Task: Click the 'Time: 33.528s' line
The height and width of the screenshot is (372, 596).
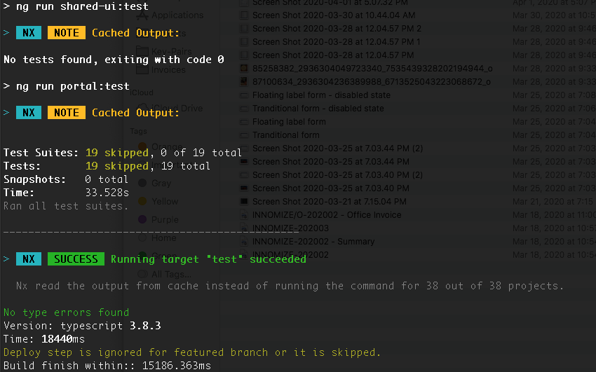Action: pyautogui.click(x=66, y=193)
